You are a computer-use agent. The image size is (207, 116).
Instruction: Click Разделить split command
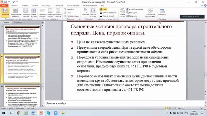tap(132, 16)
